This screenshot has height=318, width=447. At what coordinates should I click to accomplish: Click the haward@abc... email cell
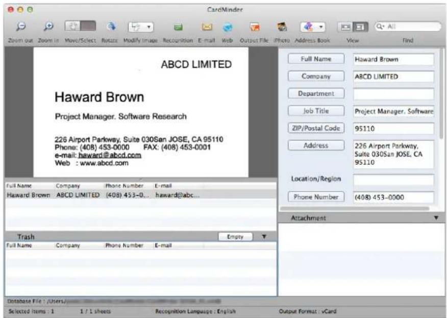pos(177,195)
